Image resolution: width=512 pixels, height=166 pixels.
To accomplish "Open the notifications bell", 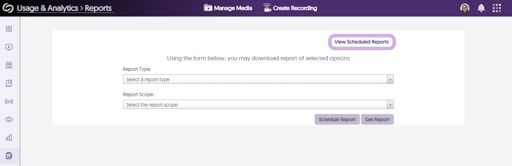I will [x=481, y=8].
